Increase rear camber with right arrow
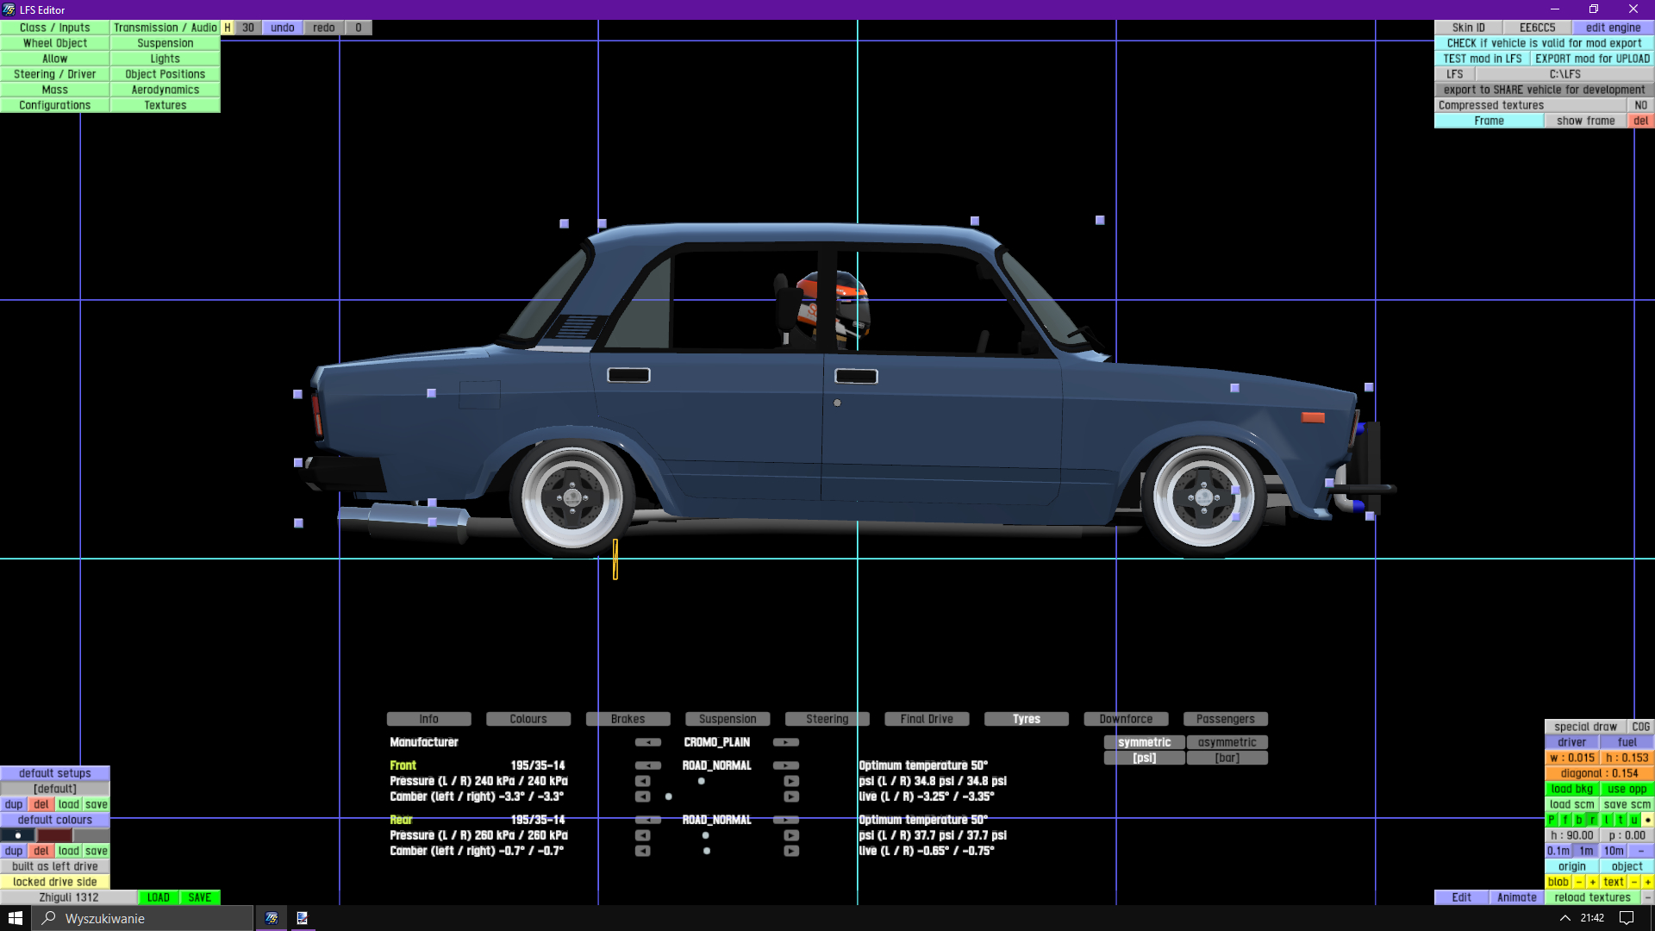 [790, 851]
